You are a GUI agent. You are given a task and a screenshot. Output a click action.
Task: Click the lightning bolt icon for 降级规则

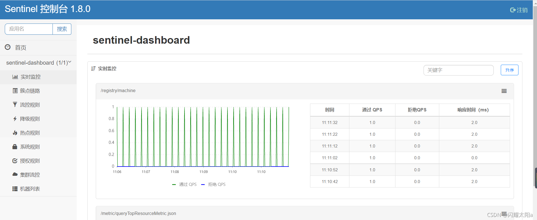pyautogui.click(x=15, y=119)
